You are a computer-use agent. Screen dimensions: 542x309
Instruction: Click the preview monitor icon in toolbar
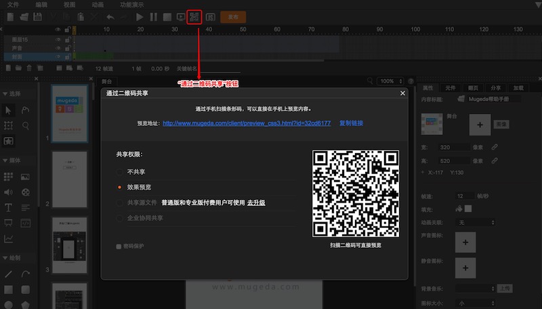pyautogui.click(x=181, y=17)
